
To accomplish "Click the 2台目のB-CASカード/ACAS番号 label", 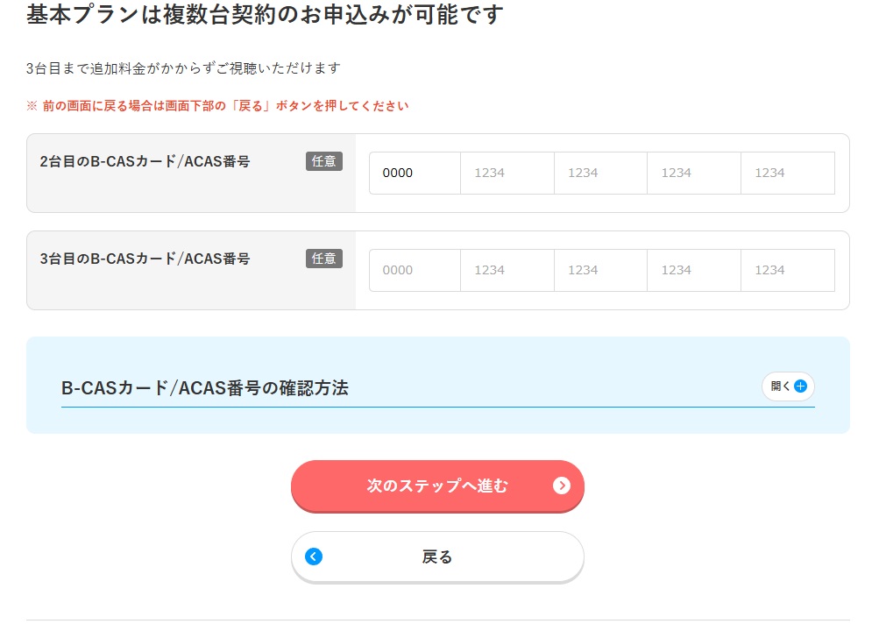I will pyautogui.click(x=145, y=162).
